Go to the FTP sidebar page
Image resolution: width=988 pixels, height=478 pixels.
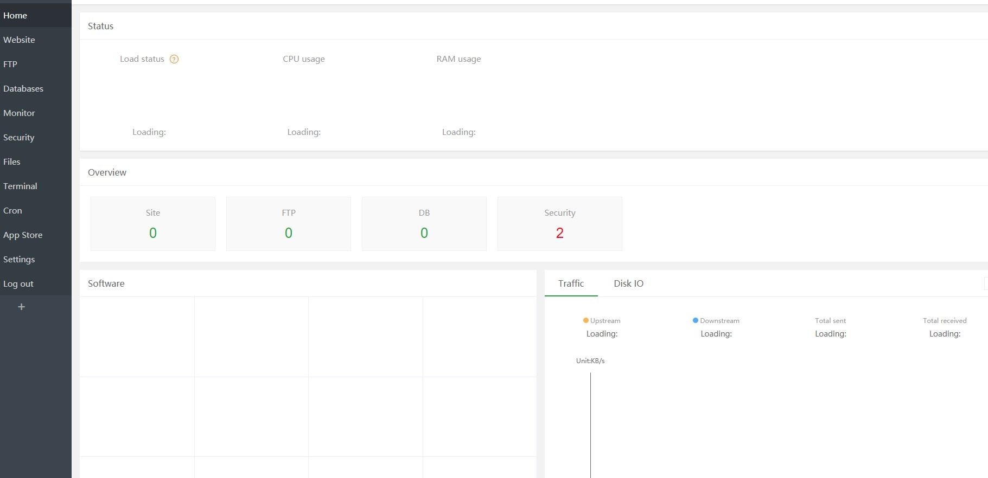tap(10, 64)
